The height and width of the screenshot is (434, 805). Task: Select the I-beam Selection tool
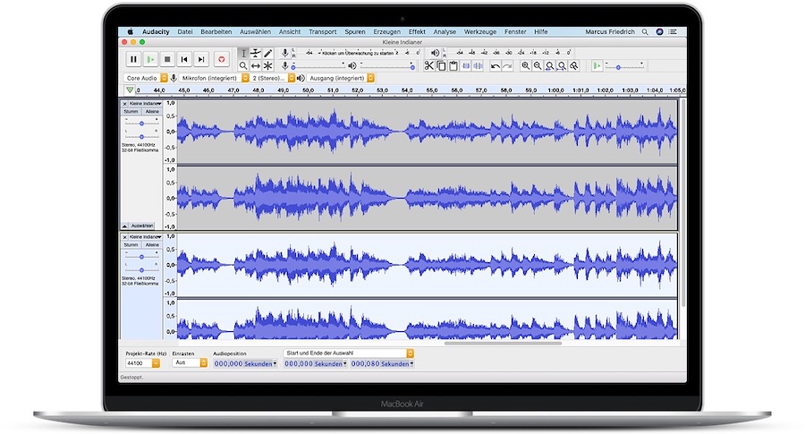(x=243, y=54)
